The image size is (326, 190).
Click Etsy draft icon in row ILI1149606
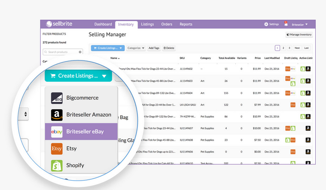pos(293,152)
